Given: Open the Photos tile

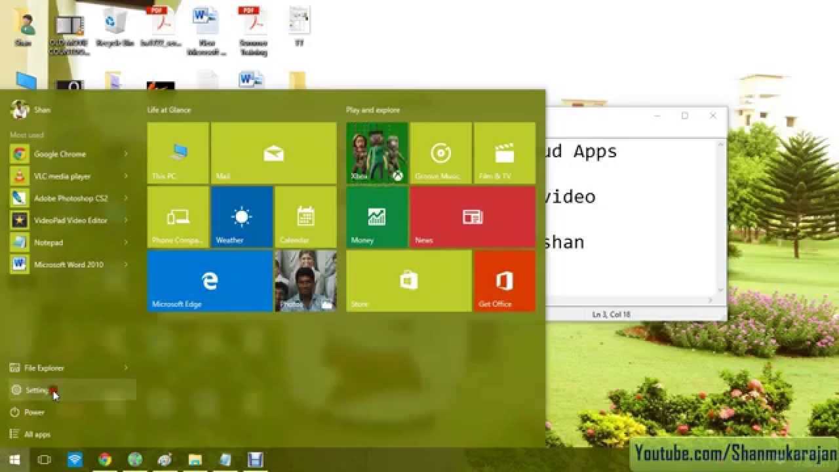Looking at the screenshot, I should 305,281.
